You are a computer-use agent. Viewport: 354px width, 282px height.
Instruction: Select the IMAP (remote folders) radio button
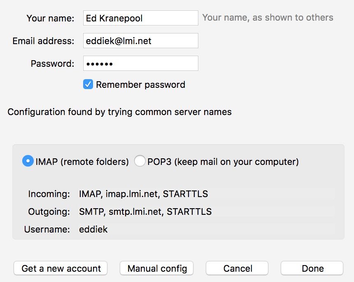[x=28, y=161]
